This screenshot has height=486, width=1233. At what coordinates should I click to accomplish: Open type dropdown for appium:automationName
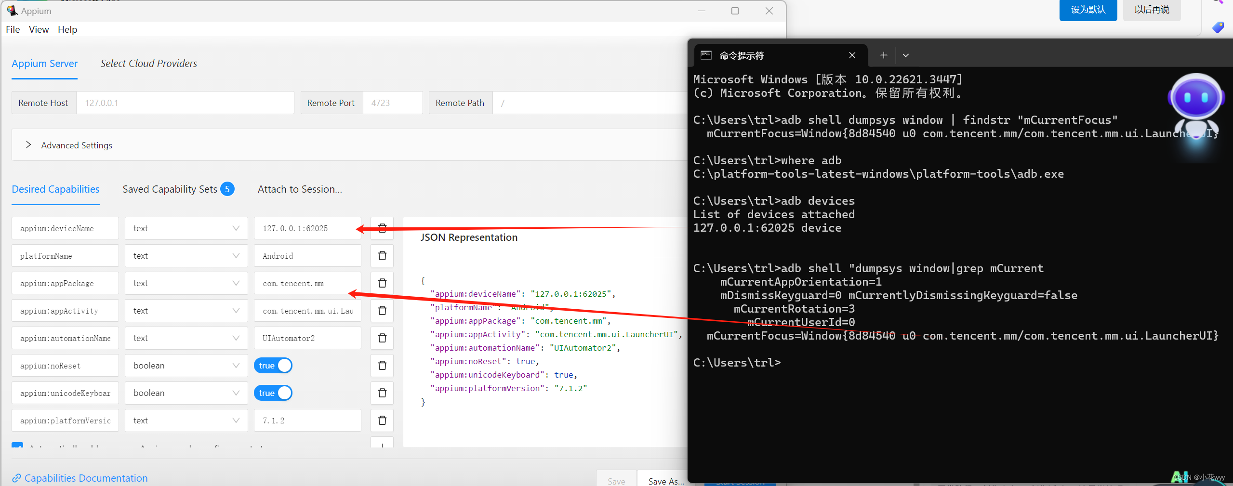(186, 338)
